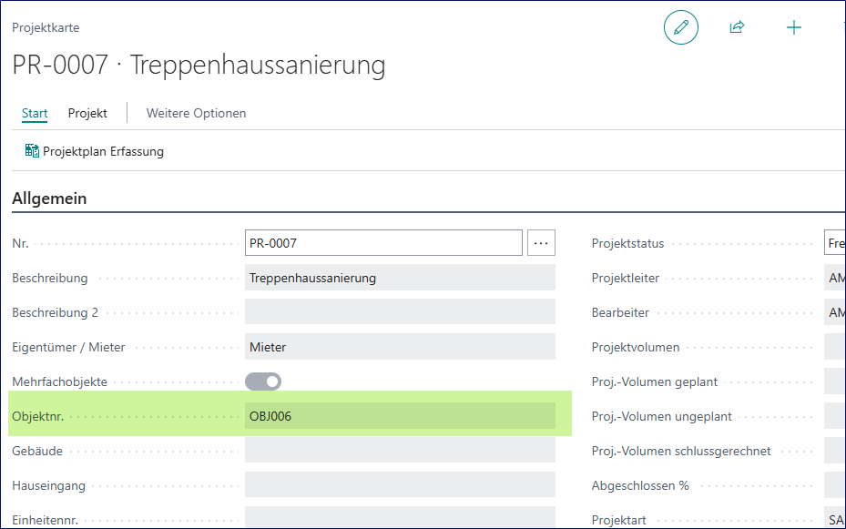Image resolution: width=846 pixels, height=529 pixels.
Task: Click the Eigentümer / Mieter field
Action: [399, 347]
